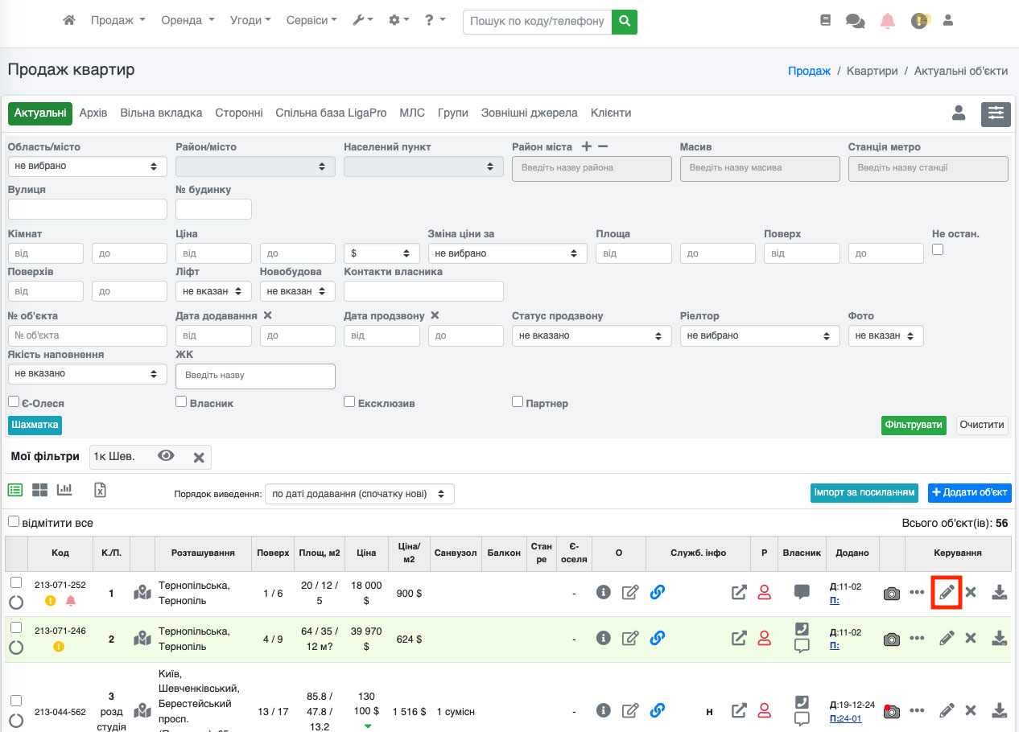Image resolution: width=1019 pixels, height=732 pixels.
Task: Click the green search magnifier button
Action: click(x=624, y=21)
